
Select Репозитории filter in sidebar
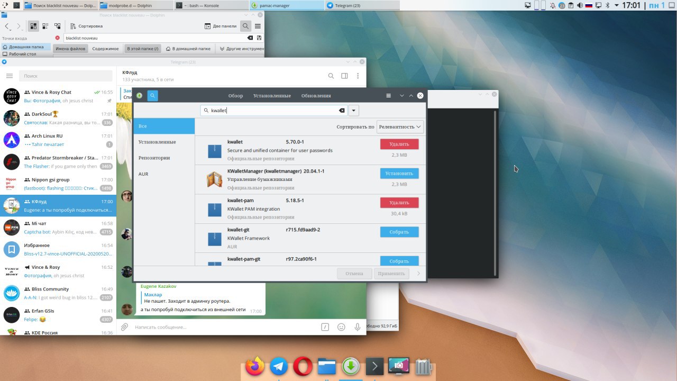(164, 158)
